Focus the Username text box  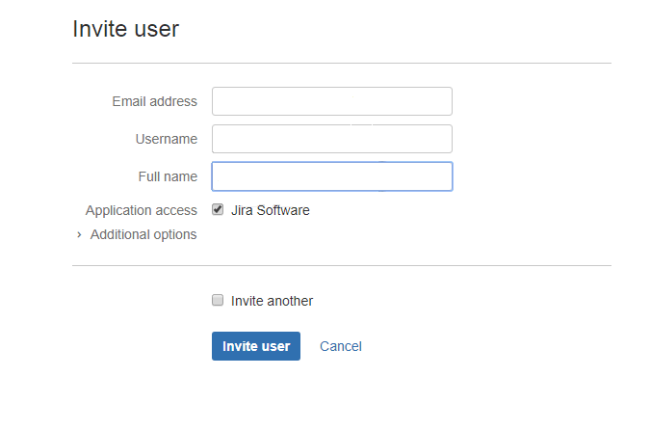point(331,139)
